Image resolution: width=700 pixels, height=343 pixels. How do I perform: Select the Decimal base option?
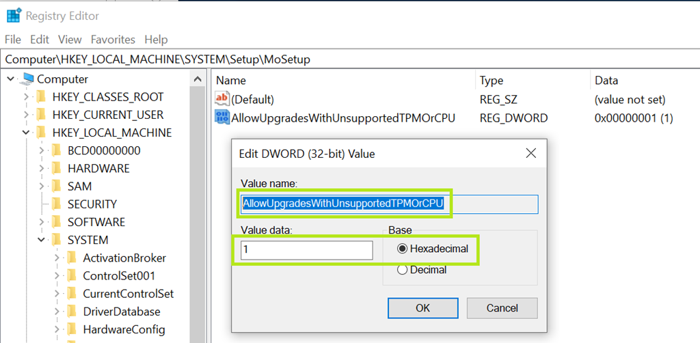(402, 270)
